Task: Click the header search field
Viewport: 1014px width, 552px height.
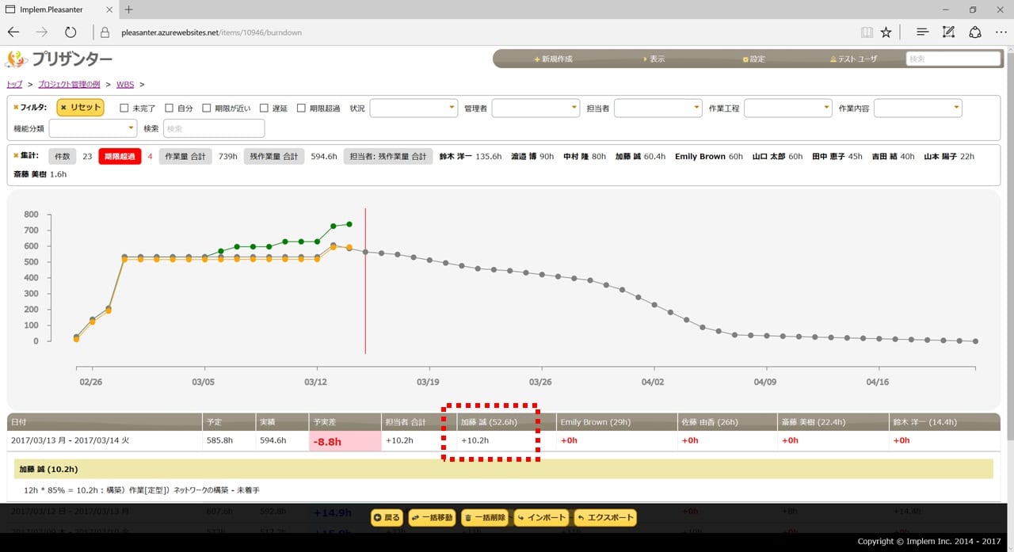Action: point(953,59)
